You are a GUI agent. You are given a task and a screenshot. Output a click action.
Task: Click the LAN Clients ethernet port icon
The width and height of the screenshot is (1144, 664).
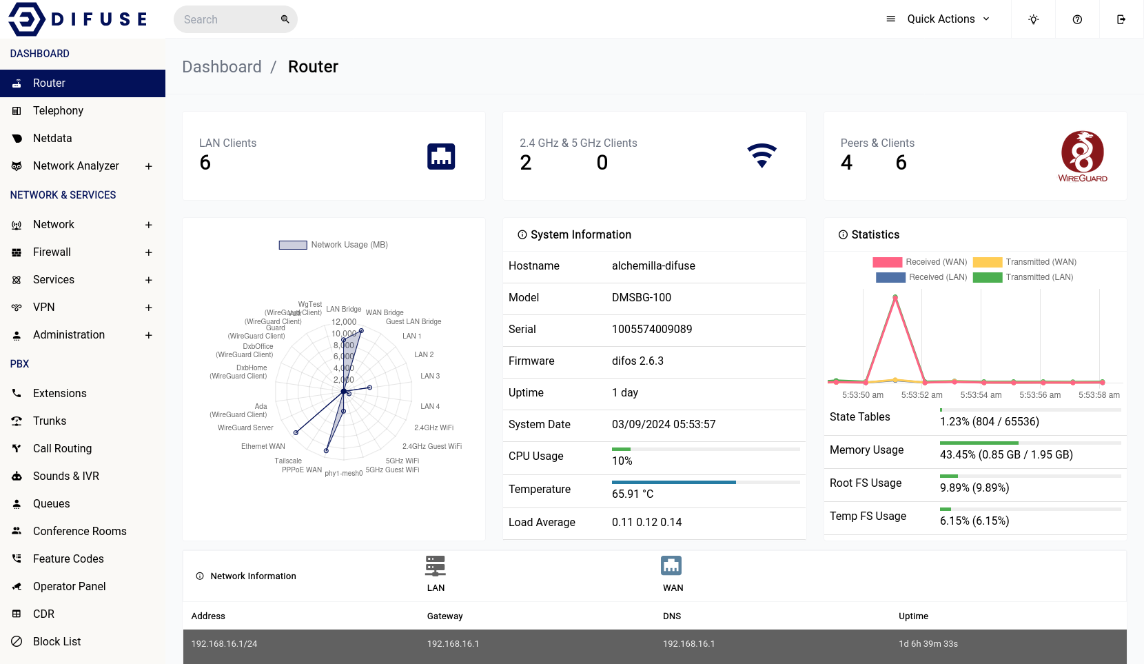(441, 157)
